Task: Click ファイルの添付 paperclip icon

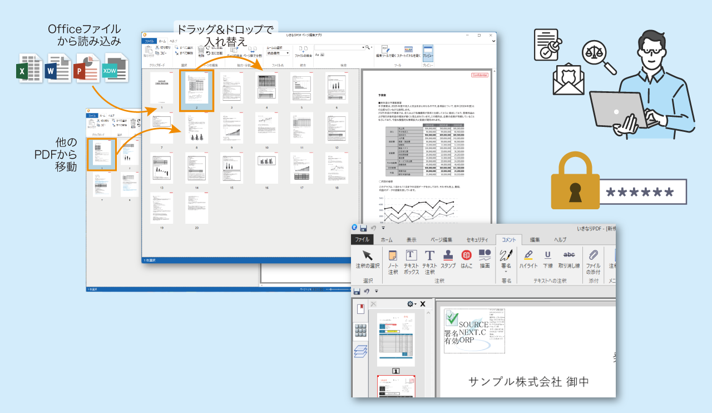Action: [x=594, y=261]
